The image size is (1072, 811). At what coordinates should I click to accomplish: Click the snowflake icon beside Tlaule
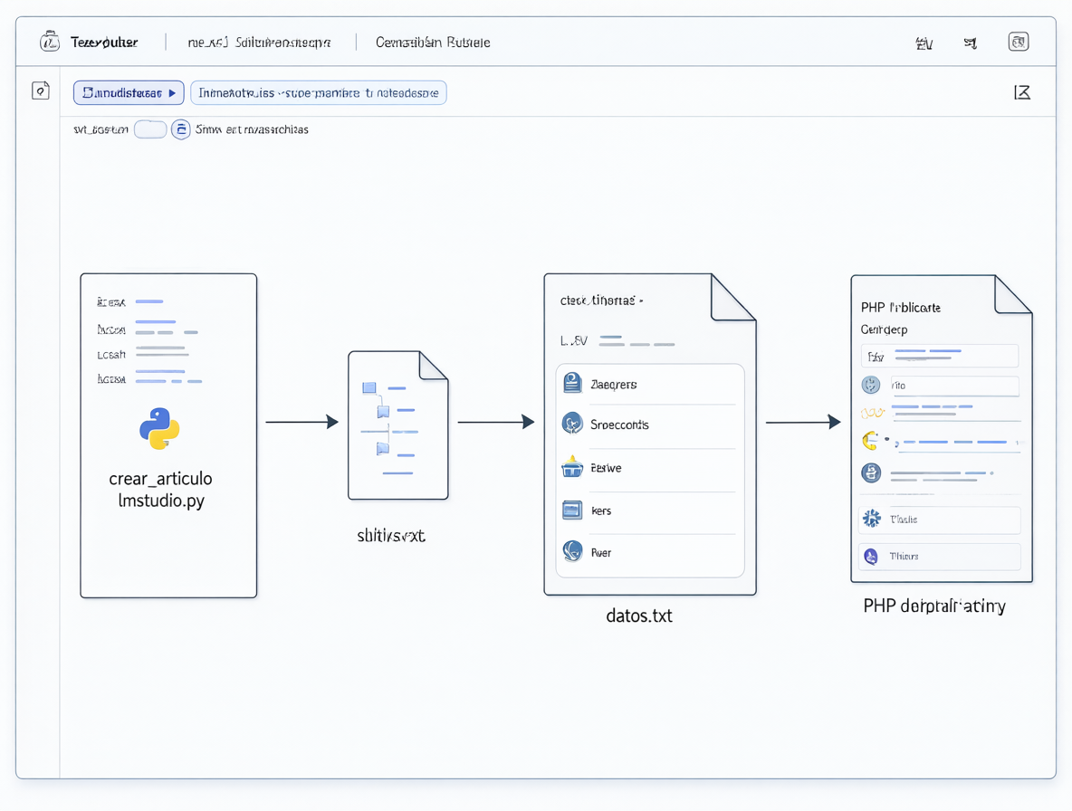click(x=872, y=519)
